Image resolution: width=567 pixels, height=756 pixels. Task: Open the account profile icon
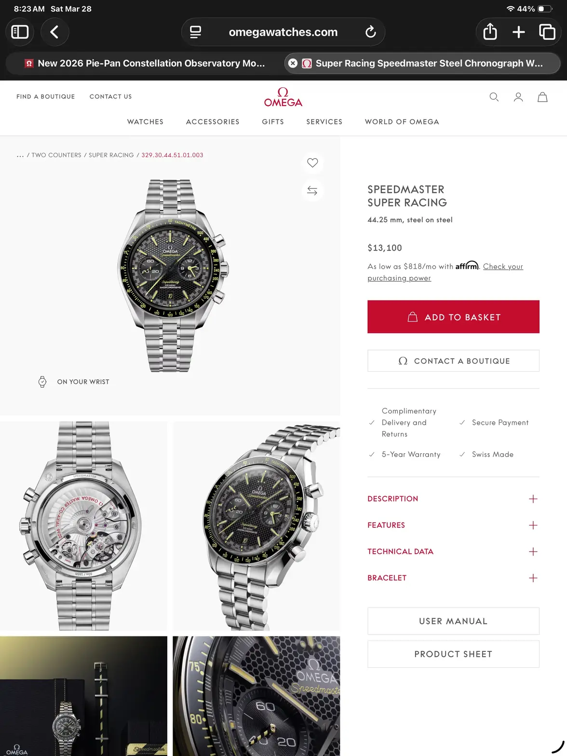[518, 97]
